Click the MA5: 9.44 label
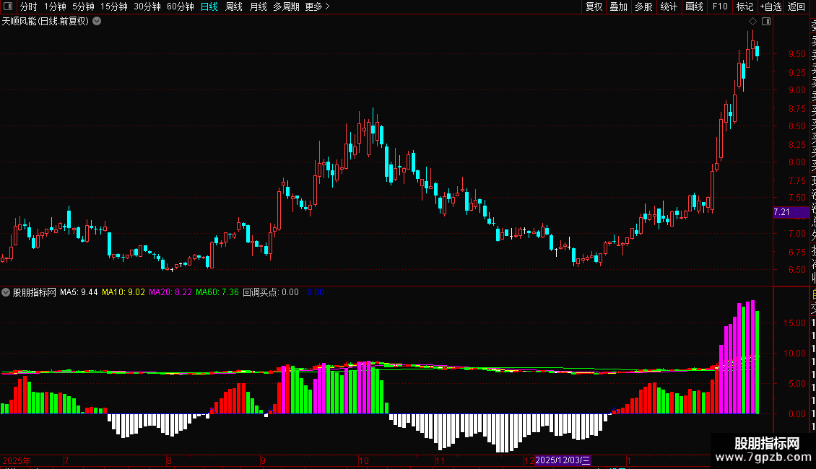The width and height of the screenshot is (816, 469). [x=79, y=292]
